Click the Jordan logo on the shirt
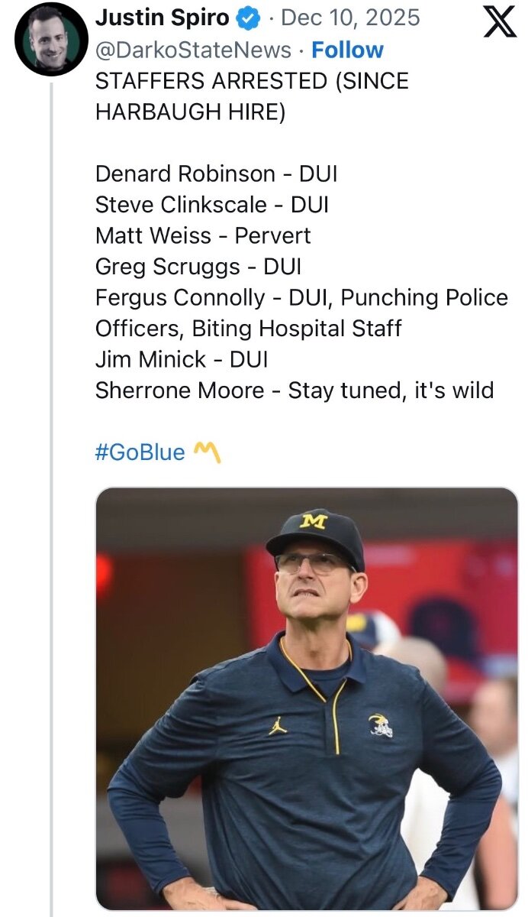528x917 pixels. 278,724
